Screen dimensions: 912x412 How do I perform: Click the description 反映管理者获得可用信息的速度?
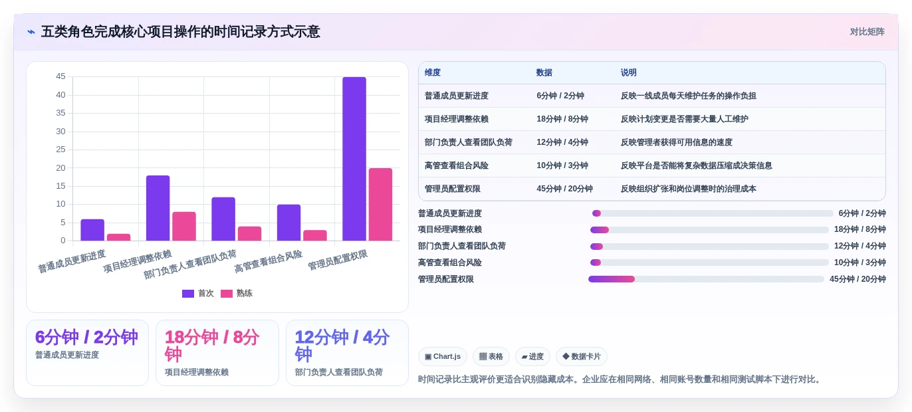[x=677, y=143]
